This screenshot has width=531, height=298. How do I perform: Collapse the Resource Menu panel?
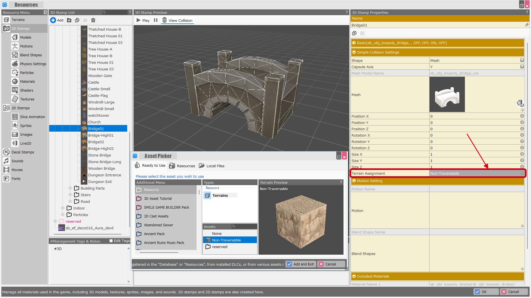click(x=45, y=12)
